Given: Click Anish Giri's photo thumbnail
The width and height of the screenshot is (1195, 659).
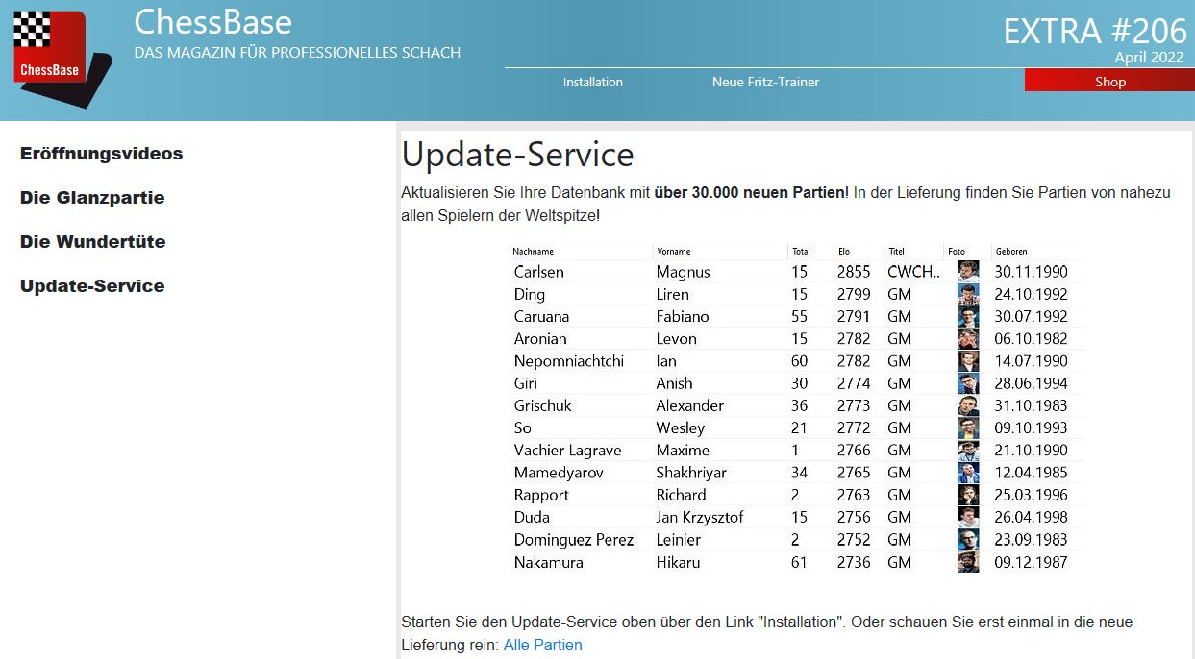Looking at the screenshot, I should [x=967, y=383].
